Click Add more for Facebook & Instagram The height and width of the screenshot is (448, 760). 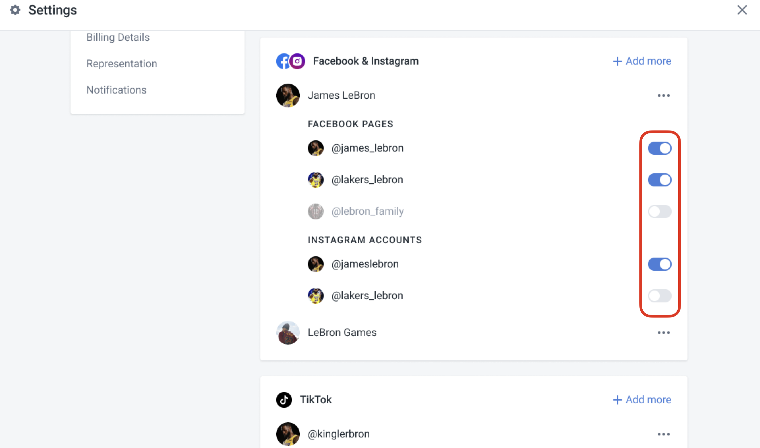click(x=642, y=61)
